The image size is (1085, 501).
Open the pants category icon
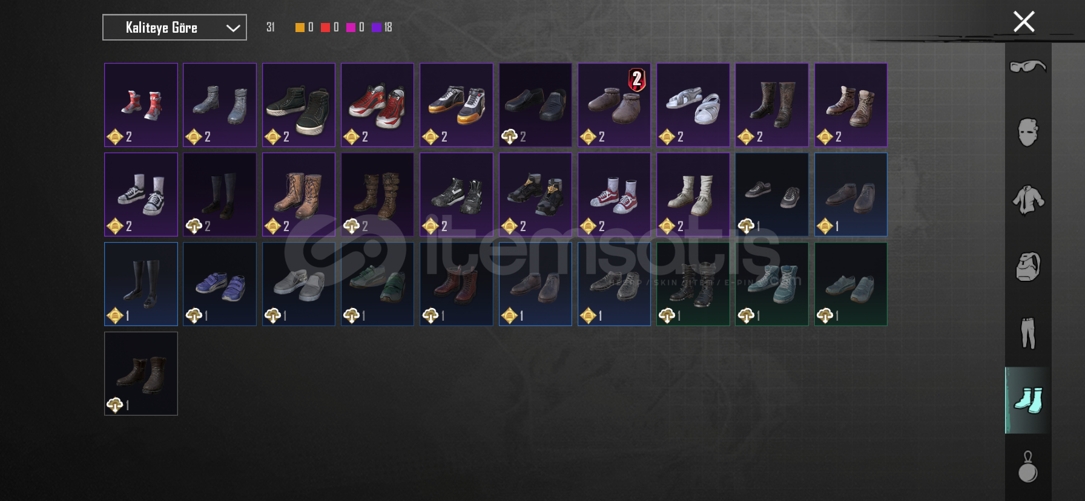tap(1028, 333)
